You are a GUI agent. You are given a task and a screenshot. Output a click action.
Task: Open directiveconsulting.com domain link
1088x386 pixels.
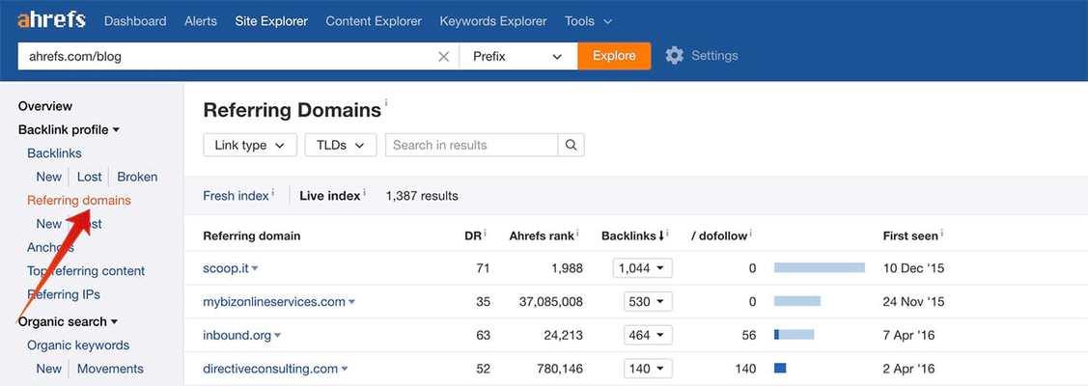[270, 369]
